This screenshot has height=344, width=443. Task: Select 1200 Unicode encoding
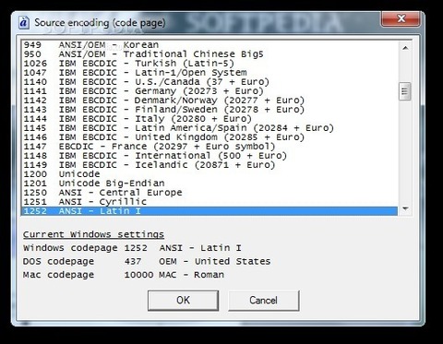[210, 174]
